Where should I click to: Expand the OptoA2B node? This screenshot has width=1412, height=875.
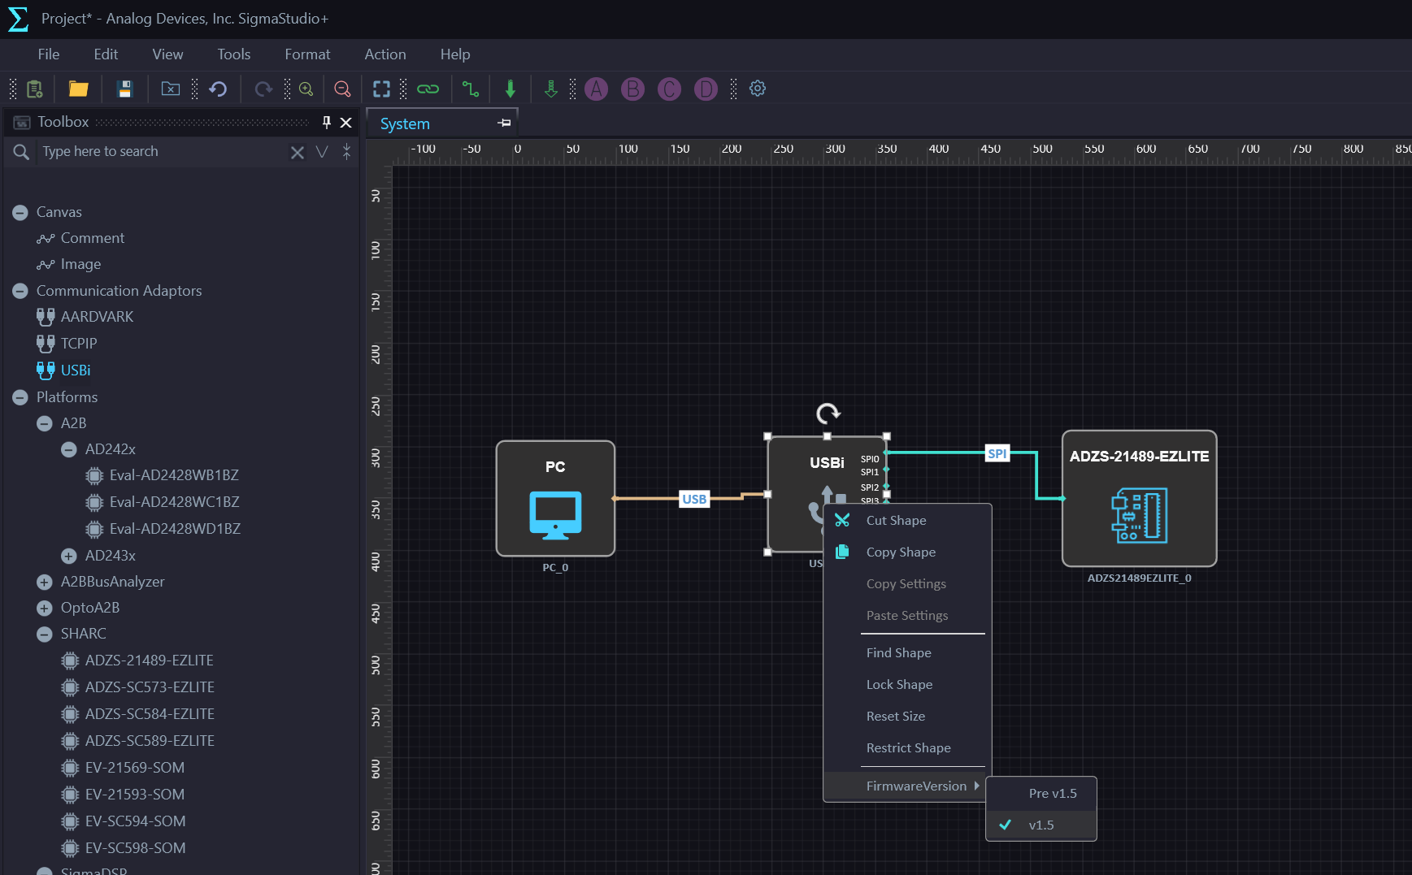[x=45, y=608]
